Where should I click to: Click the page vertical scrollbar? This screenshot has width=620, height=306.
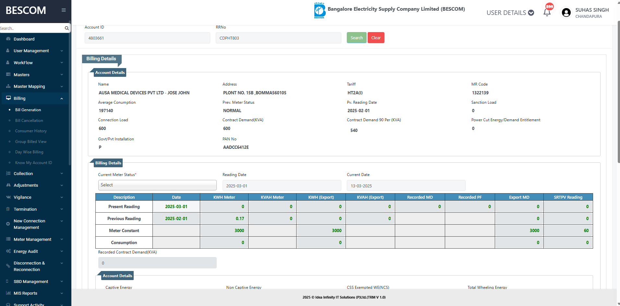(618, 92)
